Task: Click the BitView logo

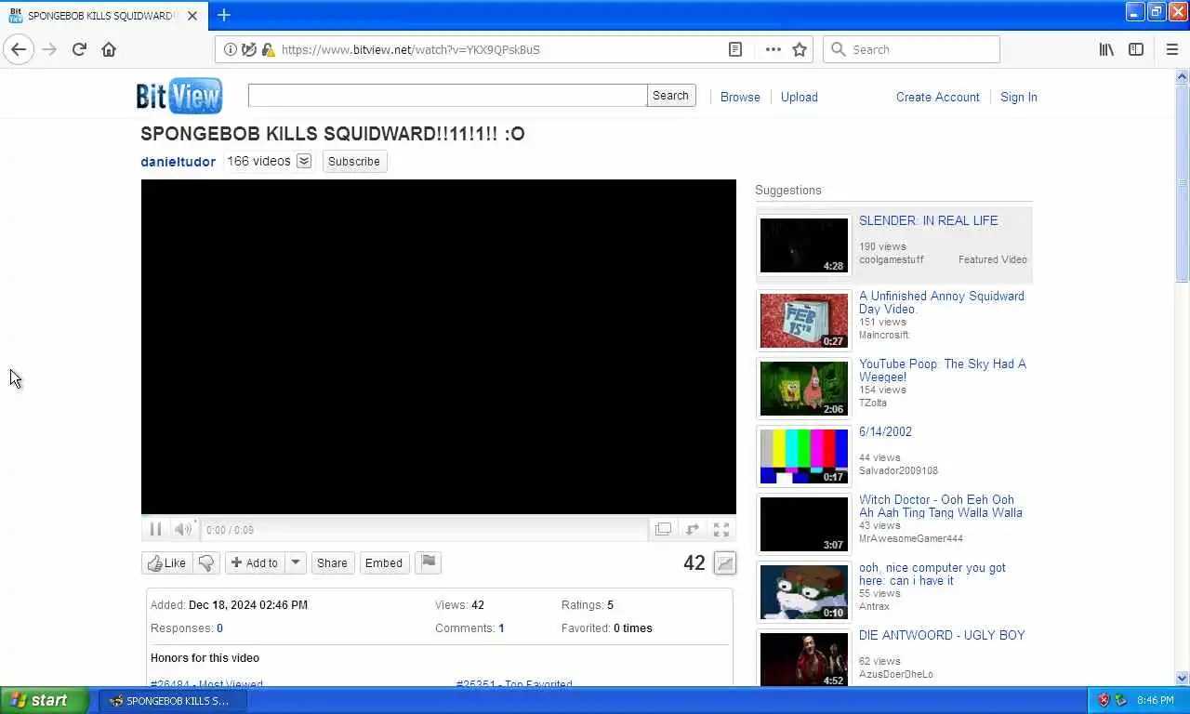Action: 179,96
